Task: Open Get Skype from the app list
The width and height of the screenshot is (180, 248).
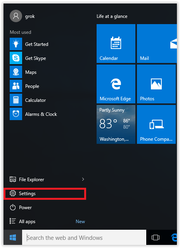Action: 36,58
